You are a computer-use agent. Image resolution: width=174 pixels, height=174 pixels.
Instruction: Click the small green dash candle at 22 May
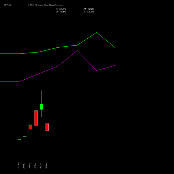[x=19, y=139]
